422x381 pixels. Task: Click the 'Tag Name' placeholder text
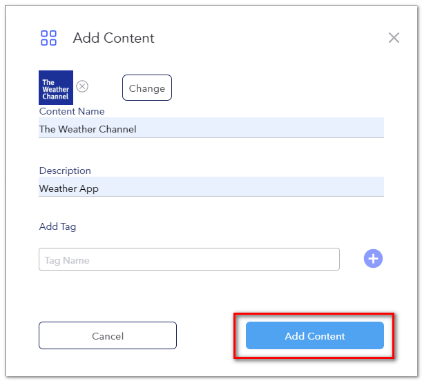(x=67, y=260)
